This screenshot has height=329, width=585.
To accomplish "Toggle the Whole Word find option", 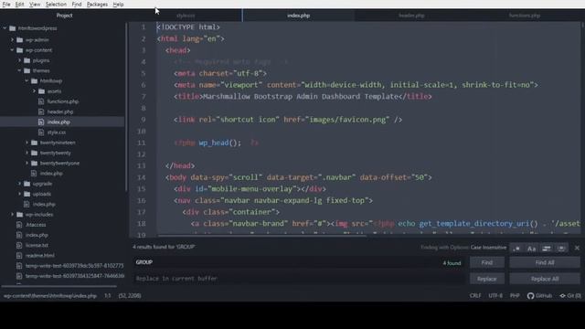I will click(561, 249).
